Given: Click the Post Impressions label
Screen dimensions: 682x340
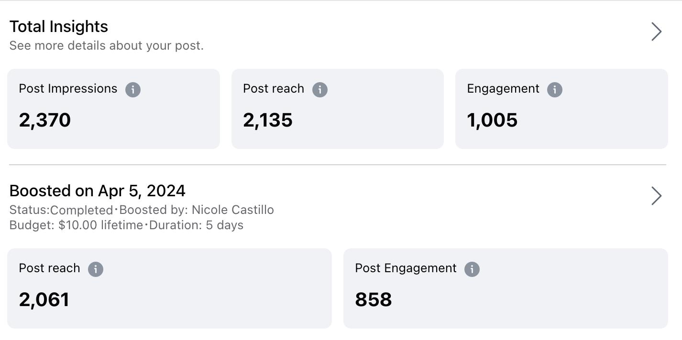Looking at the screenshot, I should 68,89.
